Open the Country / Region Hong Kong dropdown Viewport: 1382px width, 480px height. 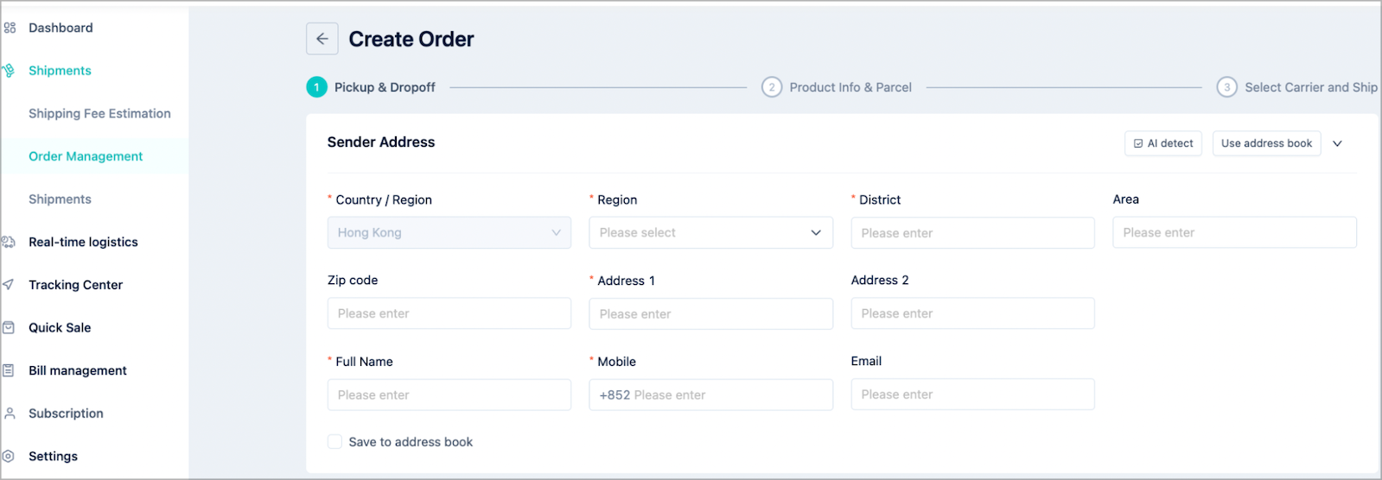449,232
